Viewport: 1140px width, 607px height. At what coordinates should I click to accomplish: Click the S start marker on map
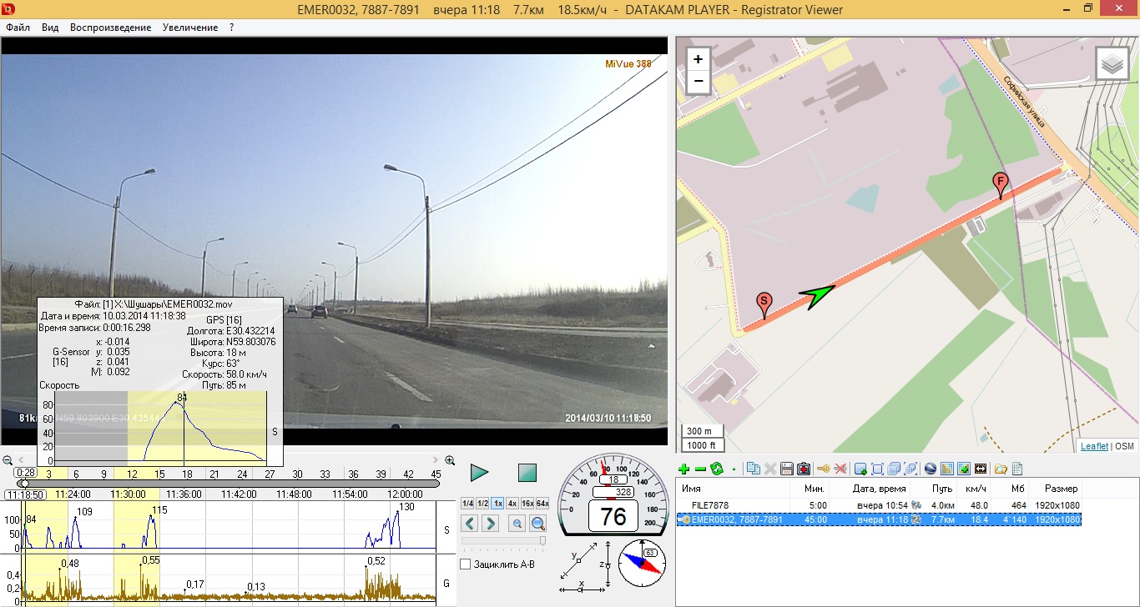(x=764, y=305)
